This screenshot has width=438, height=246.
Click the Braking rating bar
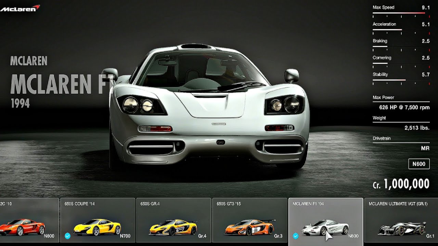pyautogui.click(x=401, y=47)
